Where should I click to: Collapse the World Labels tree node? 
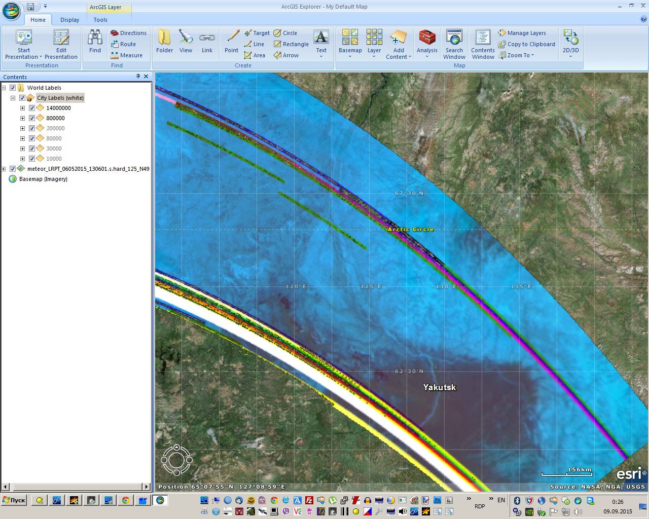pyautogui.click(x=4, y=88)
